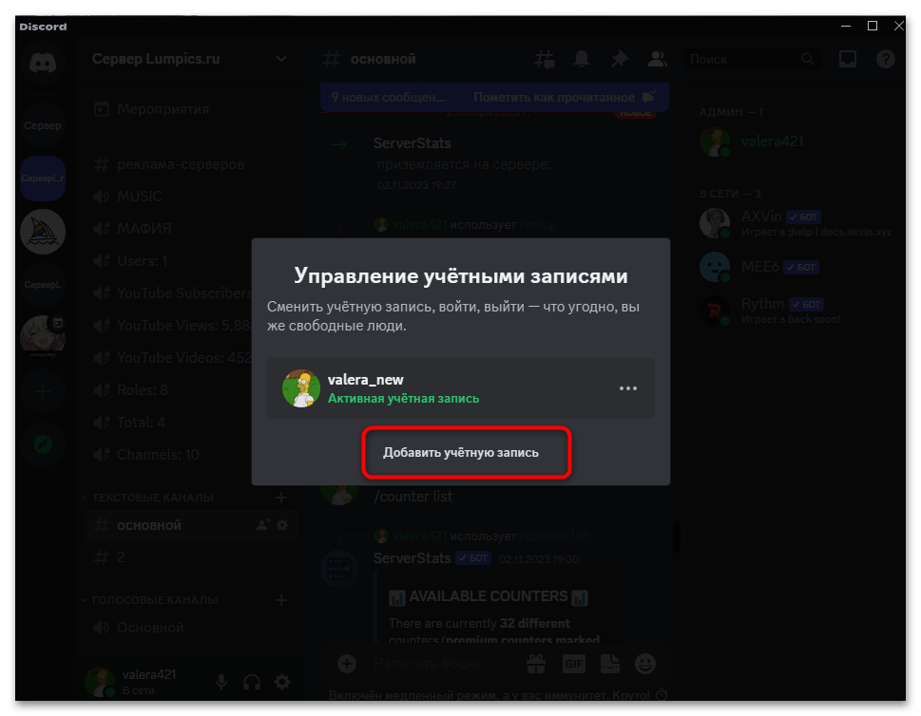Screen dimensions: 921x716
Task: Show pinned messages
Action: coord(619,59)
